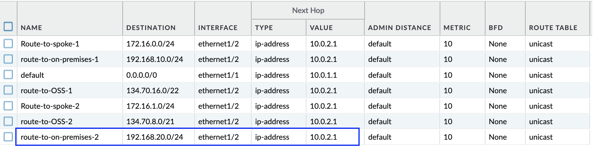Image resolution: width=596 pixels, height=153 pixels.
Task: Click the default route name
Action: 32,75
